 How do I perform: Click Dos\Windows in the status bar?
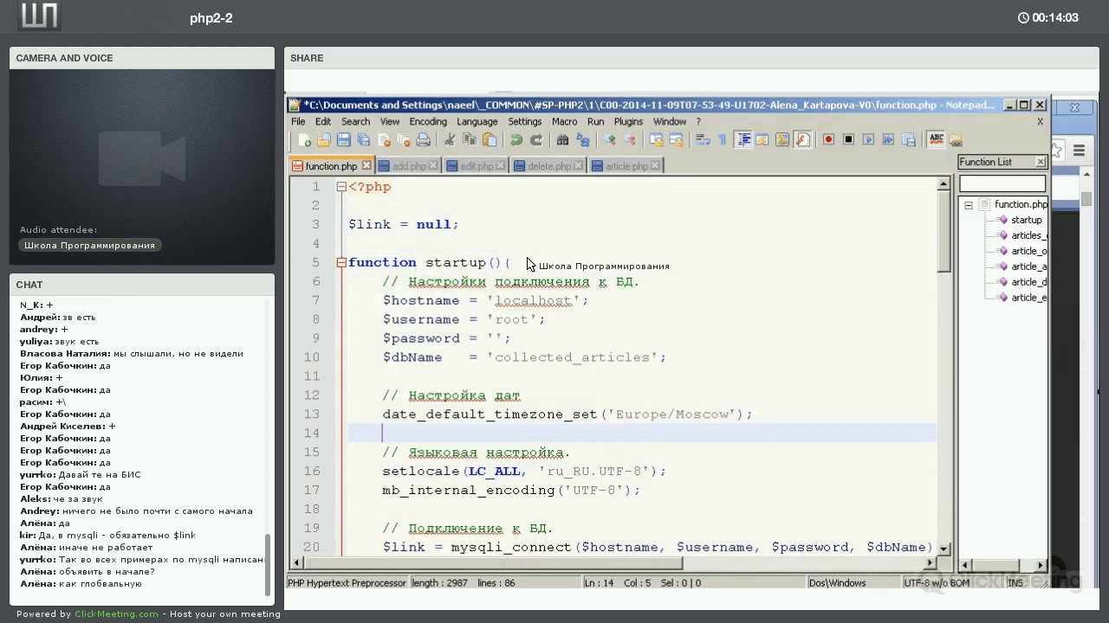837,583
